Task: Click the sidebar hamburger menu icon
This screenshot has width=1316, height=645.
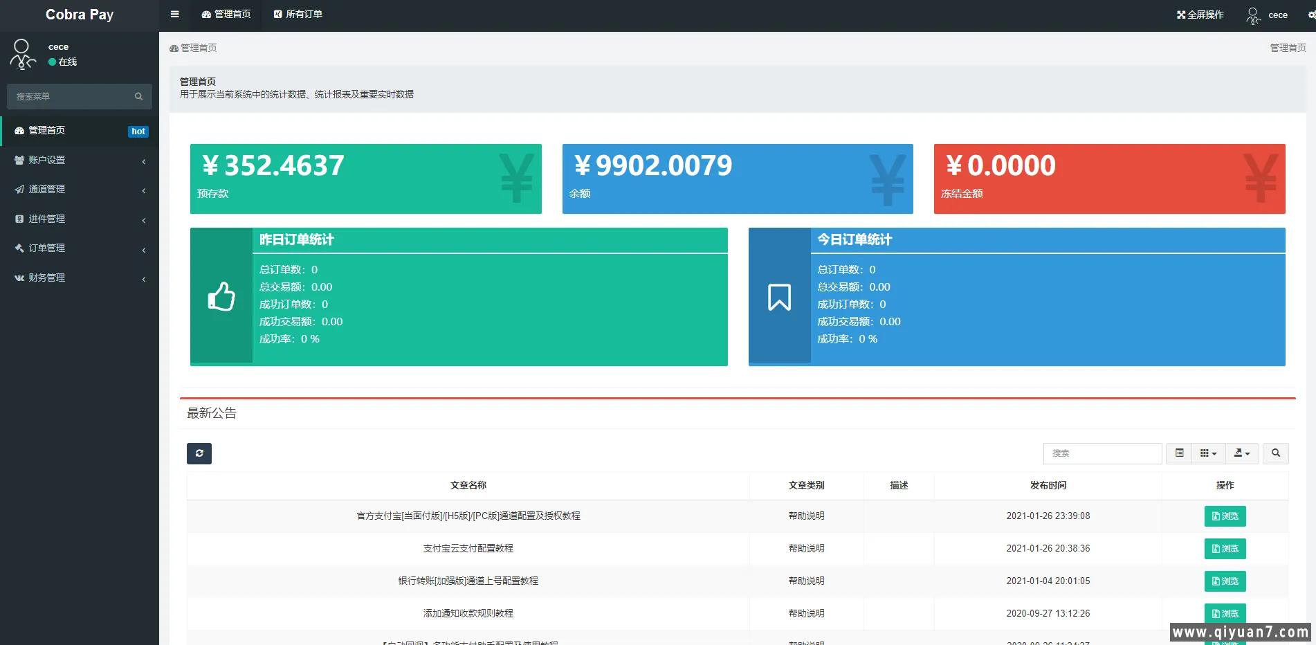Action: (x=174, y=14)
